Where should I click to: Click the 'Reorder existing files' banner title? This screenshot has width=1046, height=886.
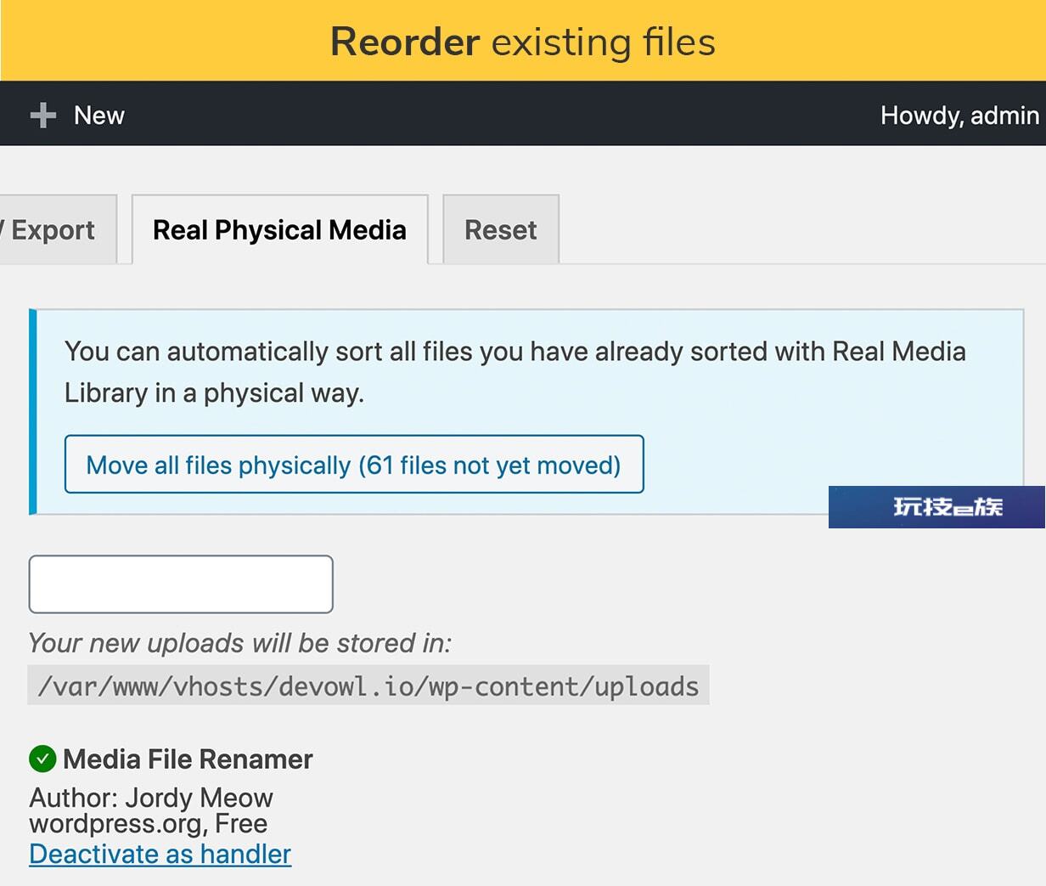tap(523, 42)
